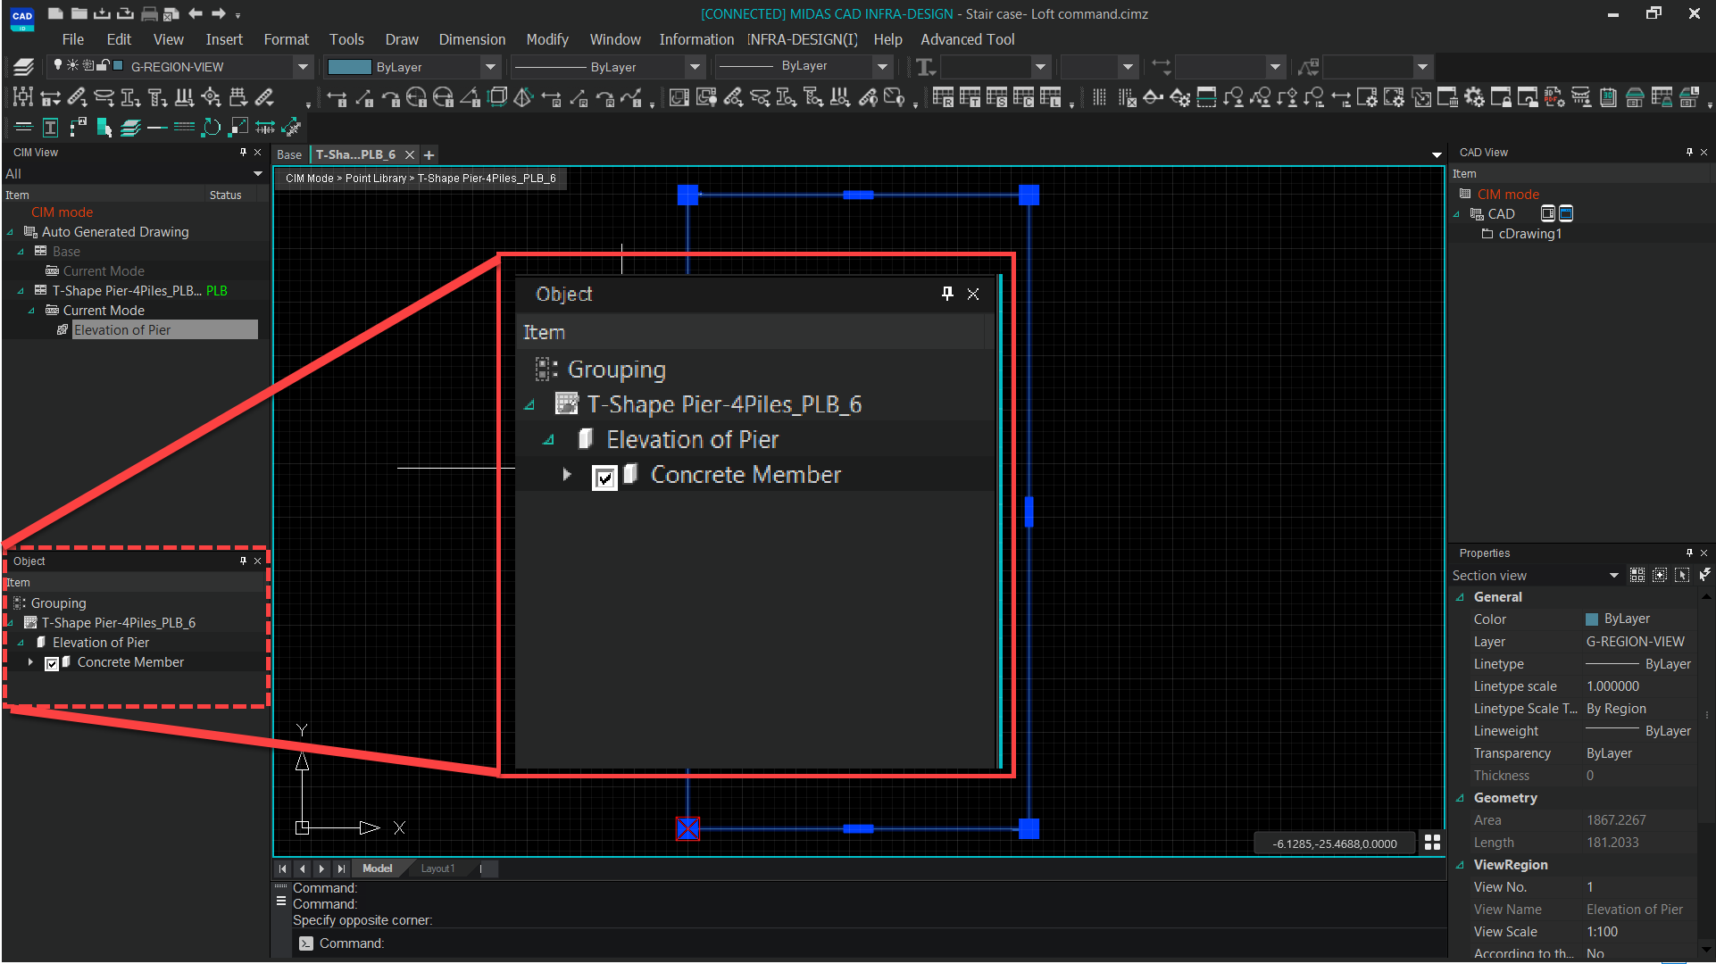
Task: Click the rotate tool icon in bottom toolbar
Action: 211,128
